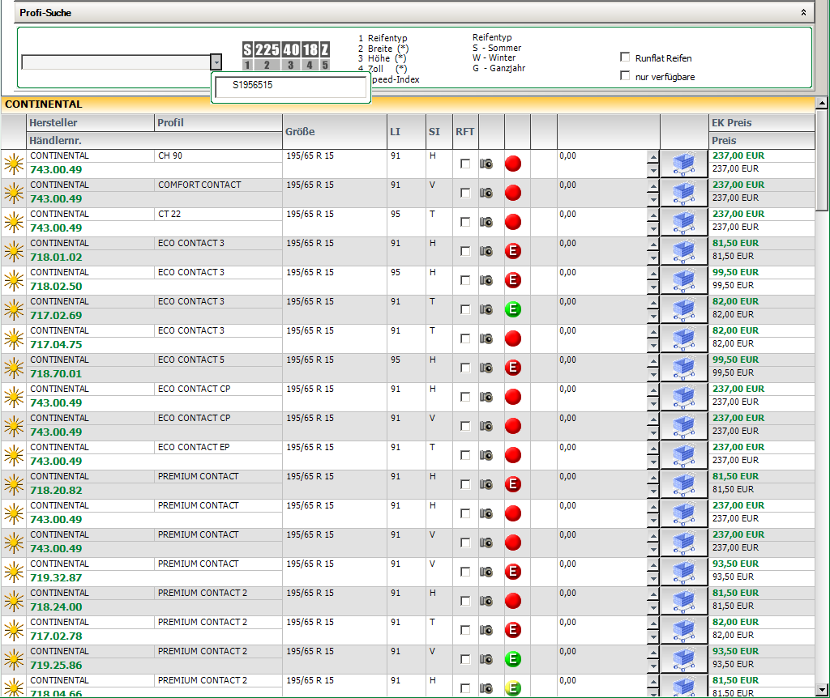Sort by EK Preis column header

[762, 123]
